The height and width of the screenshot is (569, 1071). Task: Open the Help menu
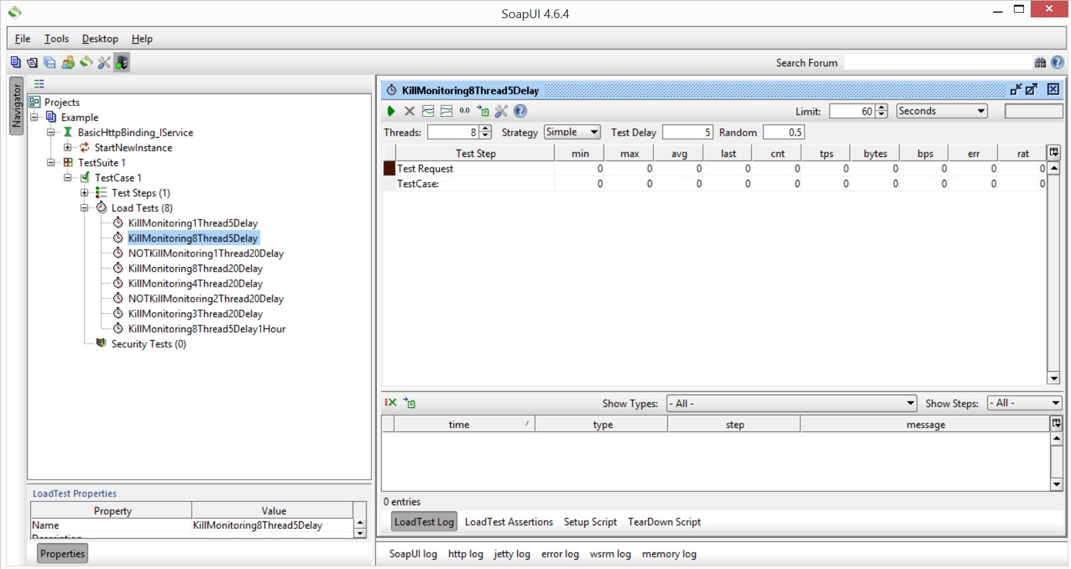coord(142,39)
